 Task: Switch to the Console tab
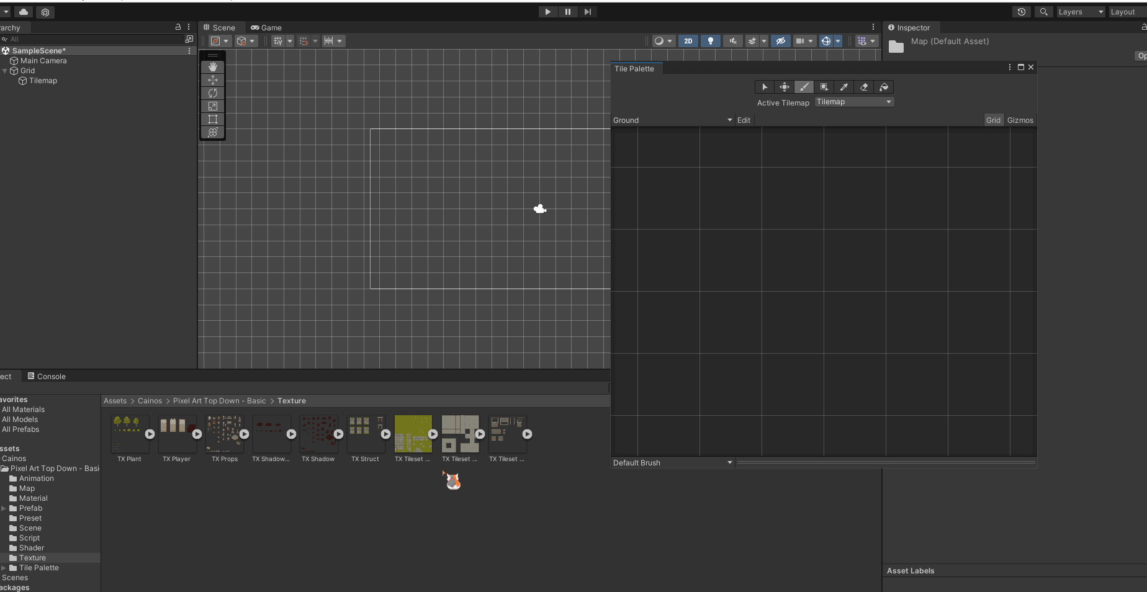[x=47, y=377]
